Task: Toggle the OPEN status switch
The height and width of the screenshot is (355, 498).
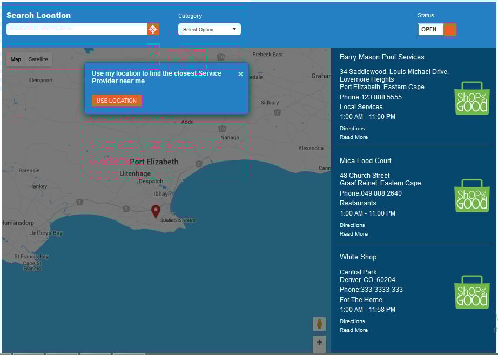Action: (437, 29)
